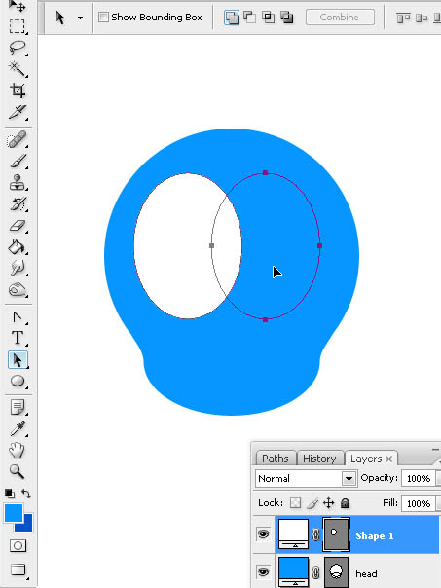
Task: Toggle the lock all padlock icon
Action: [345, 503]
